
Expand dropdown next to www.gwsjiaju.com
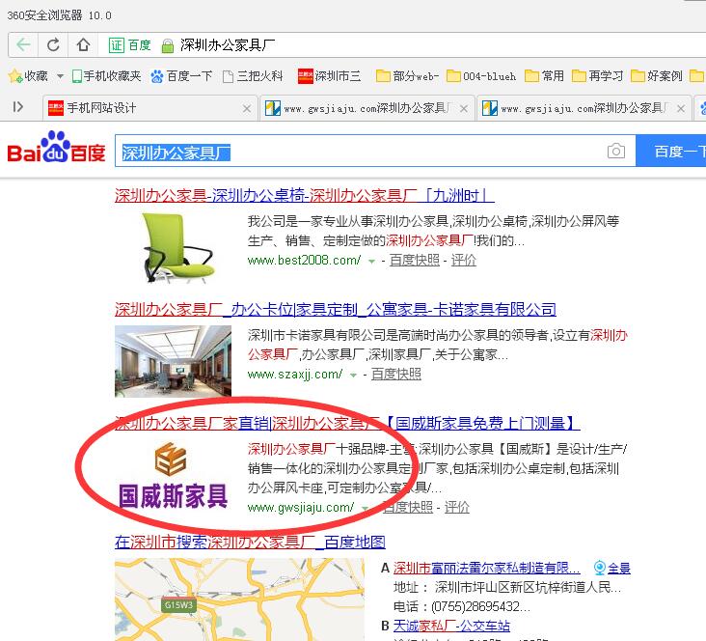pos(366,508)
